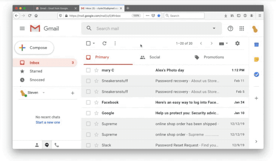Go to older messages arrow
The height and width of the screenshot is (161, 276).
point(211,43)
